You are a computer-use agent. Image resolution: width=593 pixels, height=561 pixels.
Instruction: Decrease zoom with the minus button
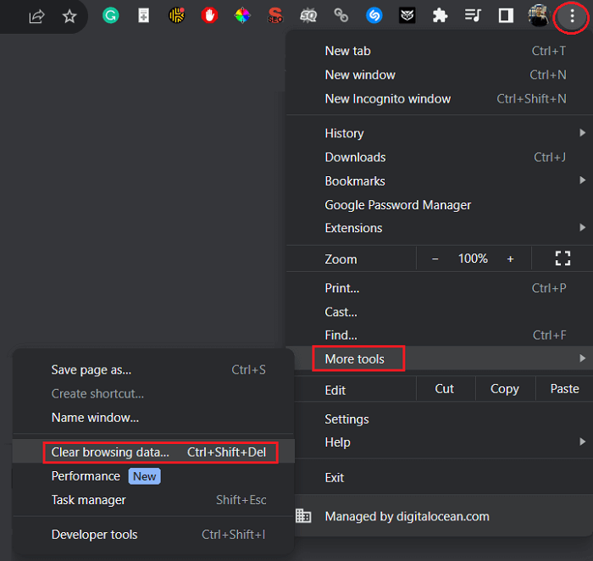pos(435,258)
